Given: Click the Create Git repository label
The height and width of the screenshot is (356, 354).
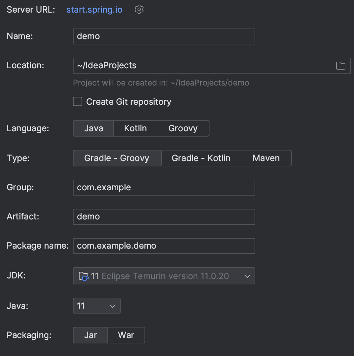Looking at the screenshot, I should click(x=129, y=102).
